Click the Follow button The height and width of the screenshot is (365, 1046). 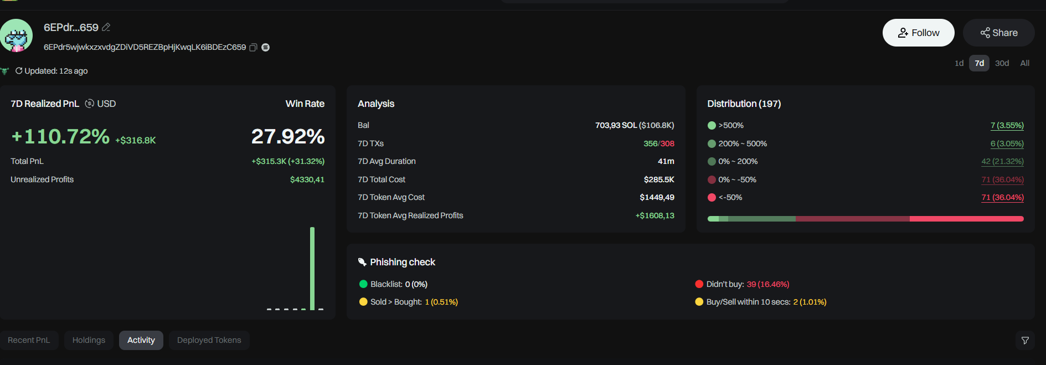918,33
